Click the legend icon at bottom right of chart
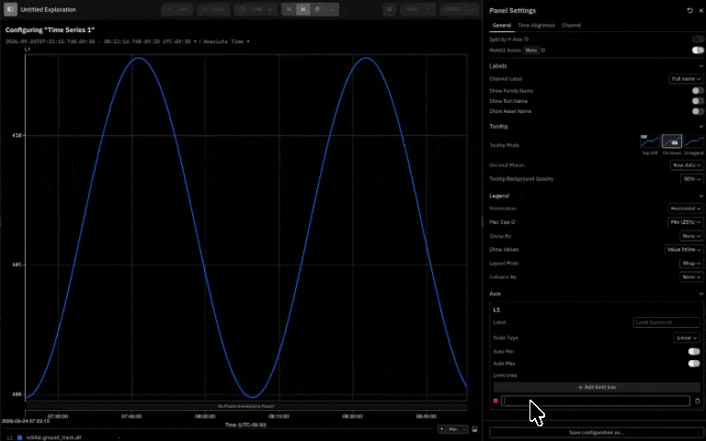The image size is (706, 441). pyautogui.click(x=474, y=429)
